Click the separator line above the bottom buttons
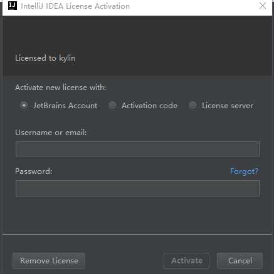 pos(137,234)
